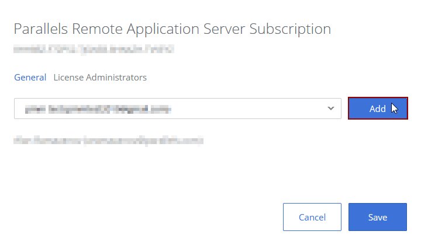Image resolution: width=421 pixels, height=245 pixels.
Task: Click the Add button
Action: click(377, 108)
